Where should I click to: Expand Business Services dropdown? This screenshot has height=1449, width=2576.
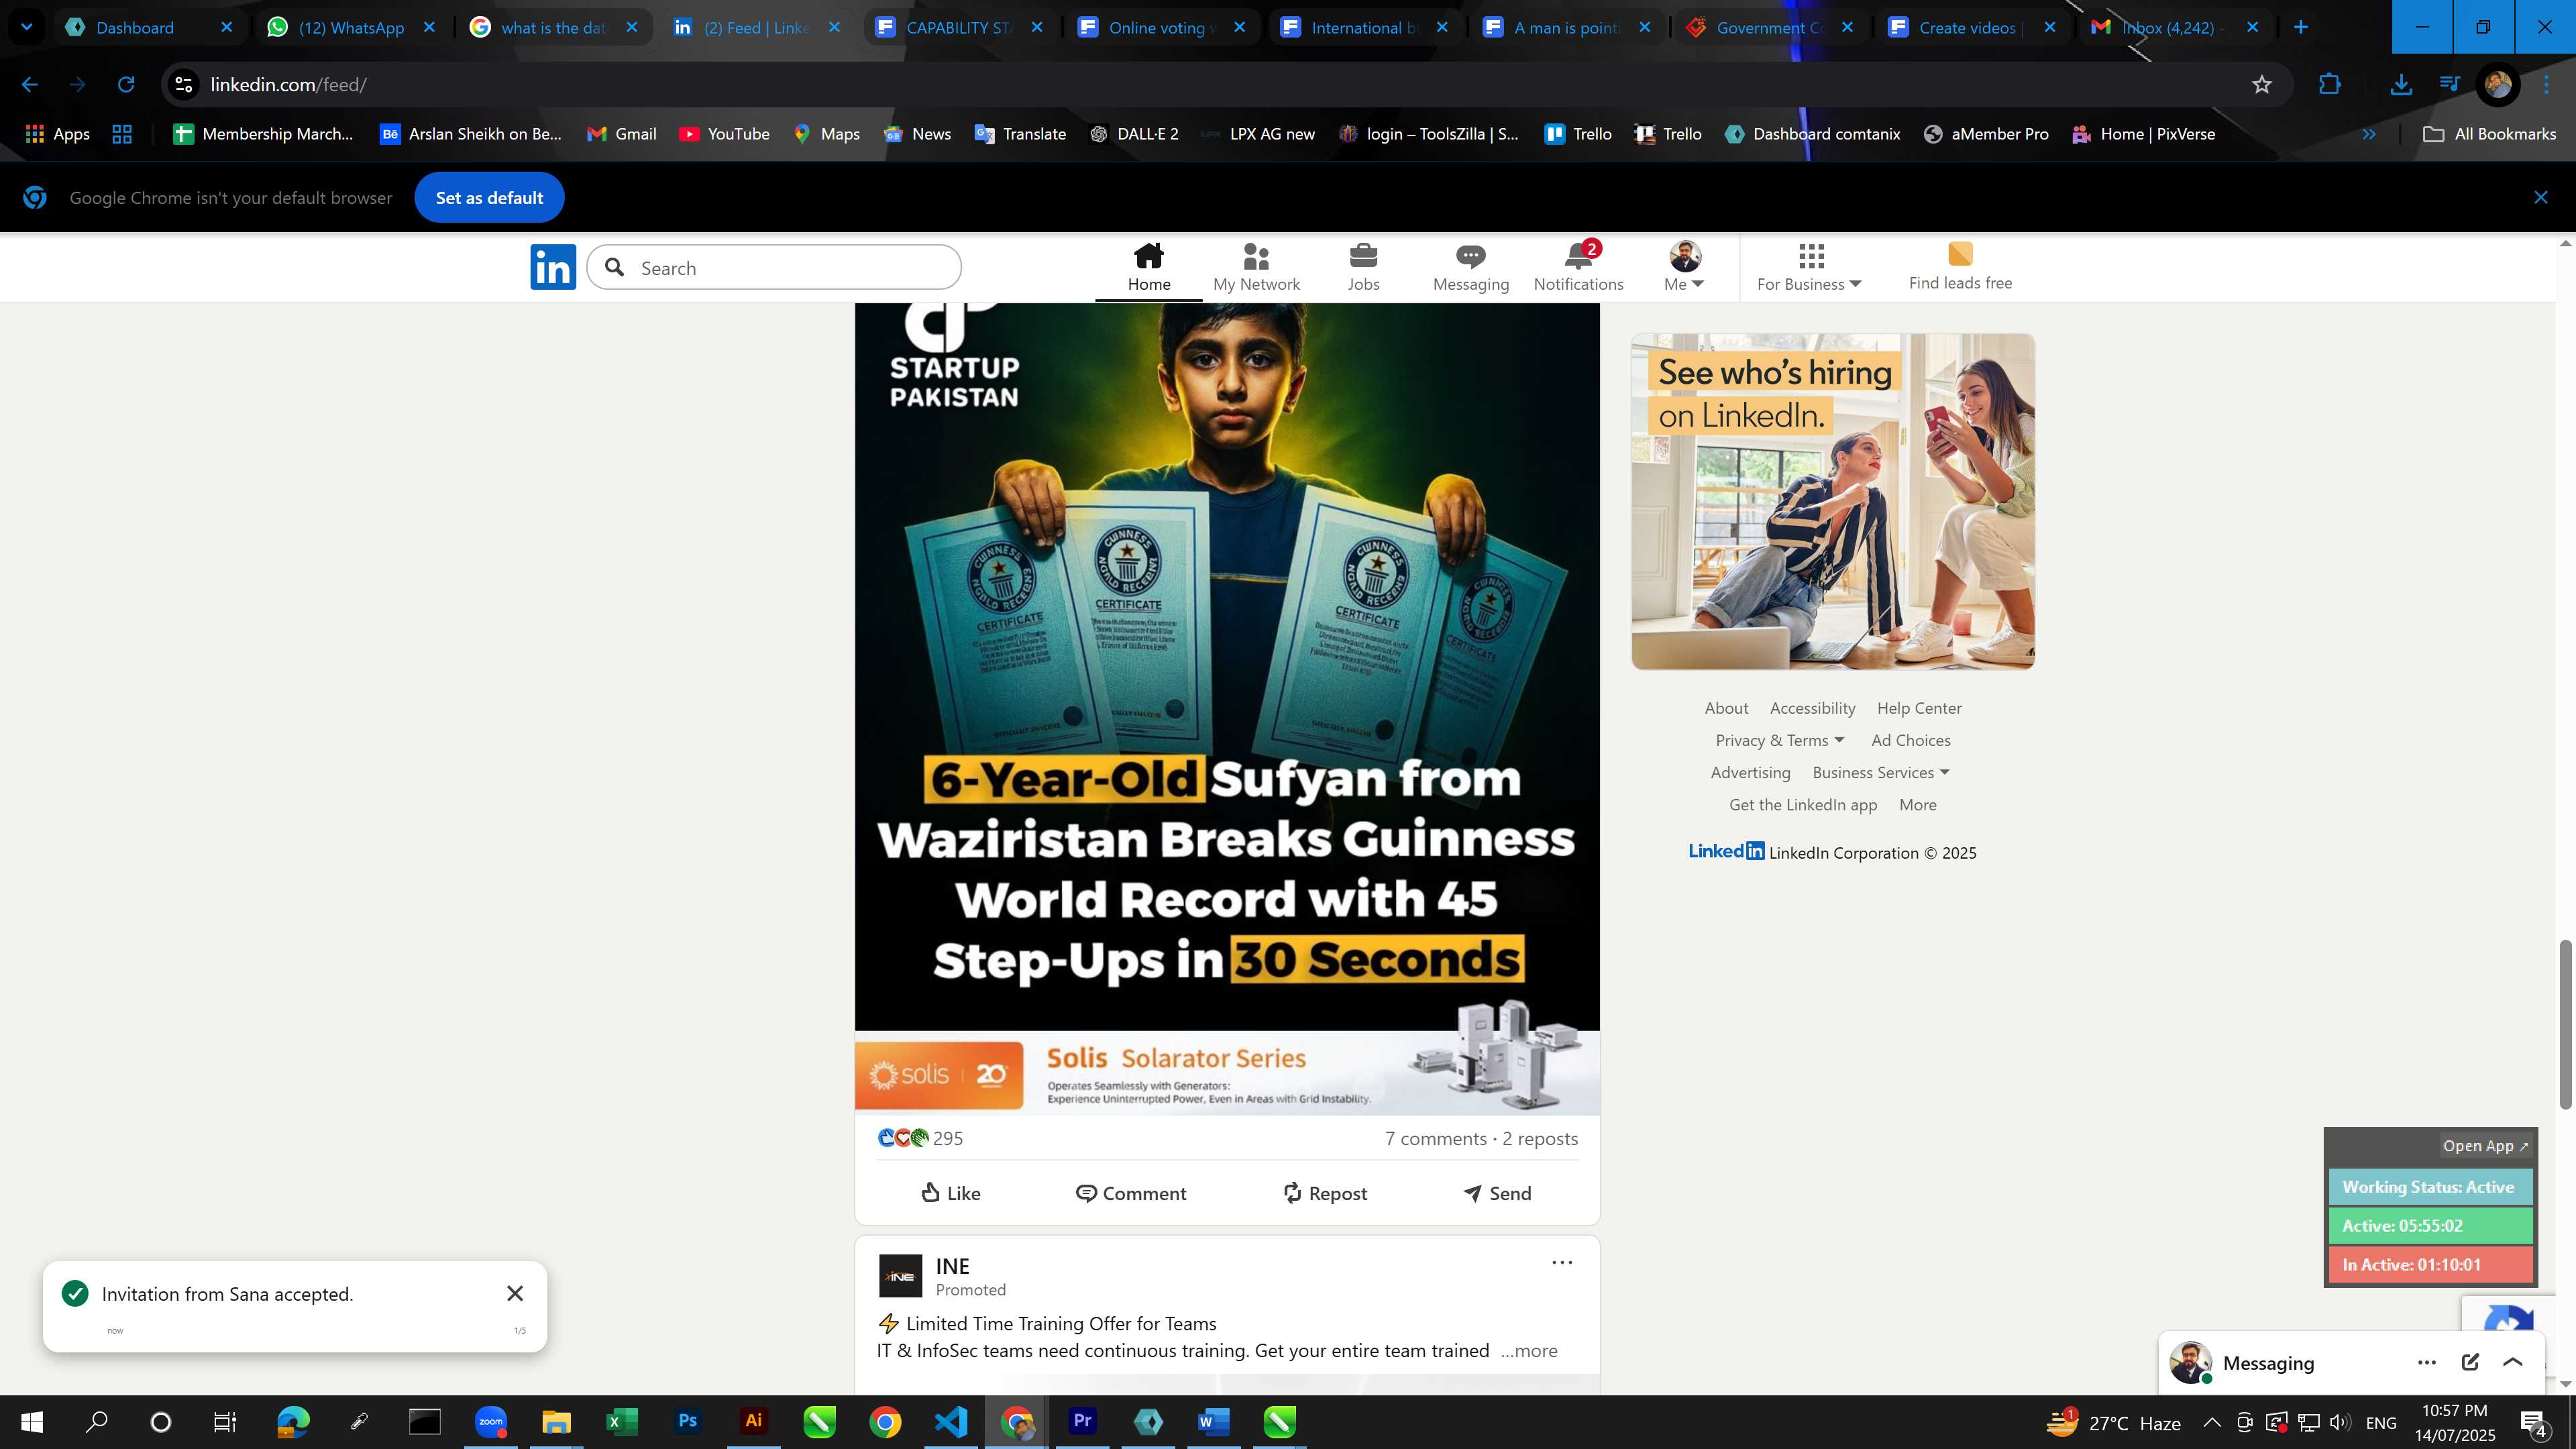coord(1881,772)
